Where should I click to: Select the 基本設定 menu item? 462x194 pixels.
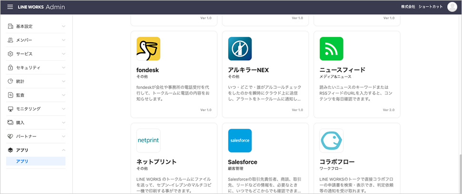(36, 27)
